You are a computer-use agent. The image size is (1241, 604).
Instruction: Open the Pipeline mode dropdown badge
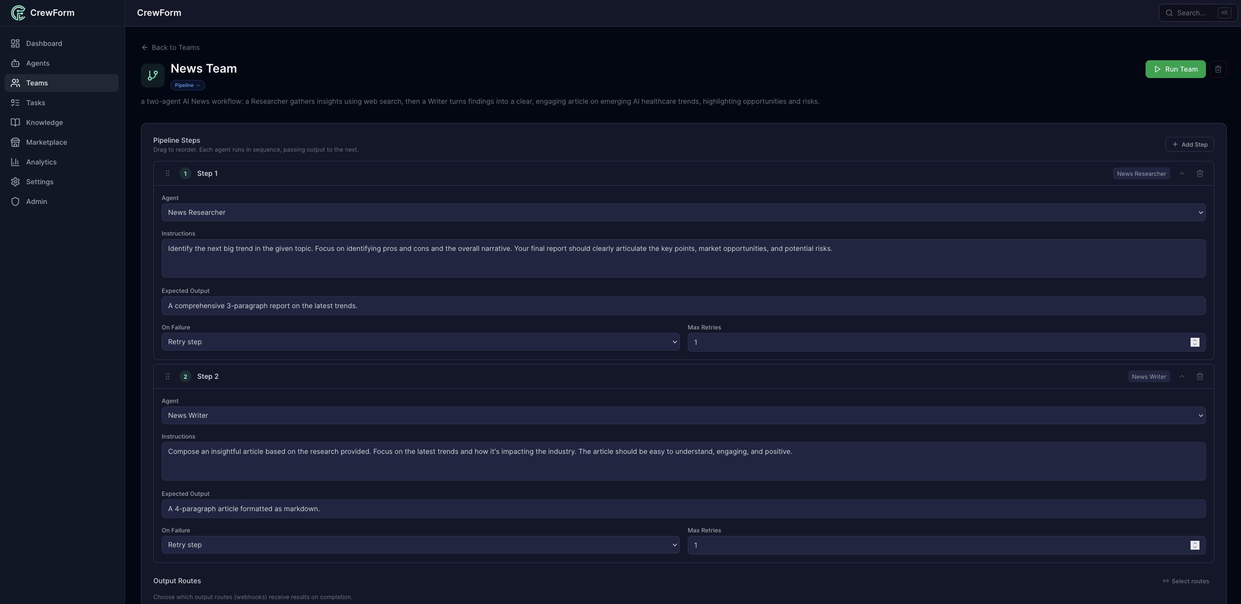(x=187, y=85)
